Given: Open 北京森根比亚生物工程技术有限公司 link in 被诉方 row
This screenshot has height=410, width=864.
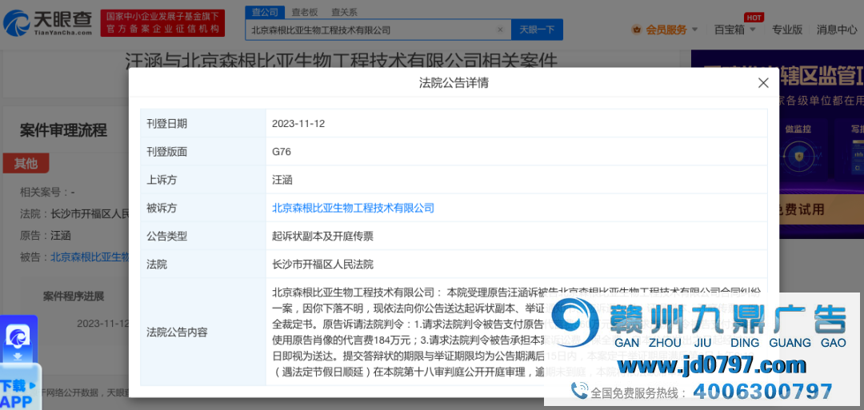Looking at the screenshot, I should point(354,208).
